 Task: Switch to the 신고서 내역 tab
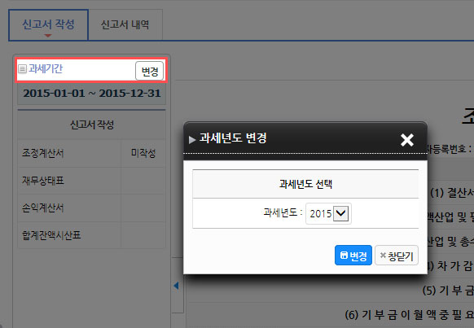point(125,24)
